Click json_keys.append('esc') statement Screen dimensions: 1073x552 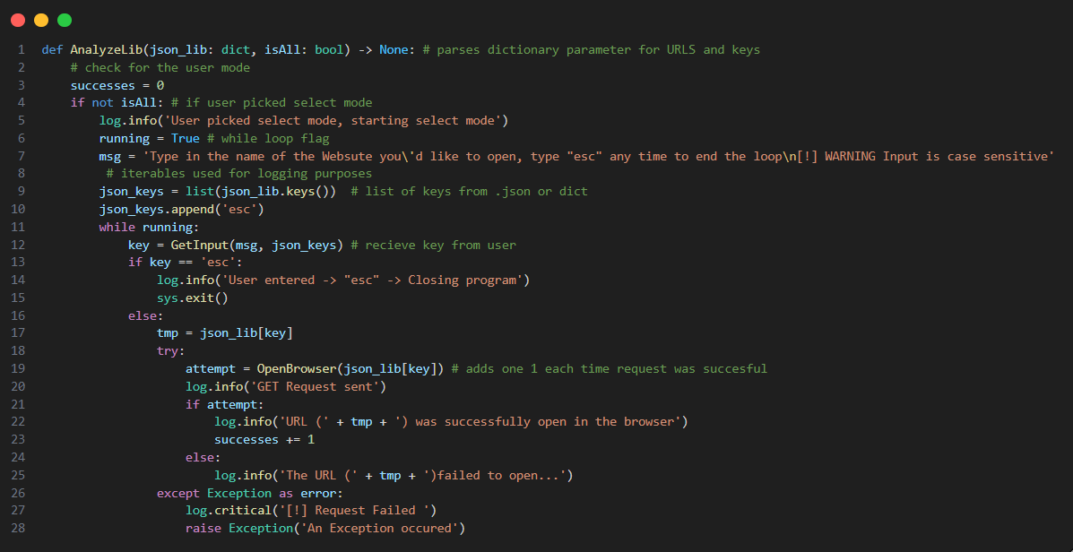tap(181, 210)
